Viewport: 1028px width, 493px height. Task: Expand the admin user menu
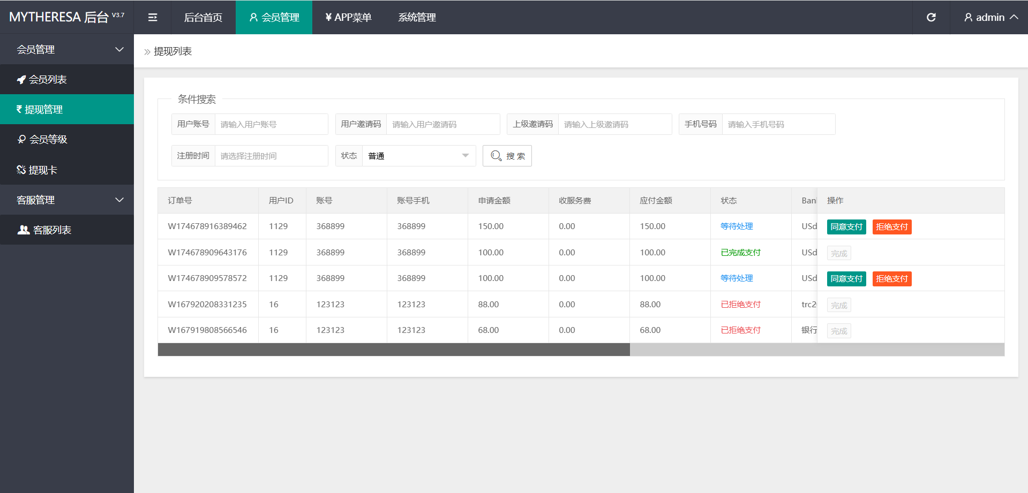(991, 18)
